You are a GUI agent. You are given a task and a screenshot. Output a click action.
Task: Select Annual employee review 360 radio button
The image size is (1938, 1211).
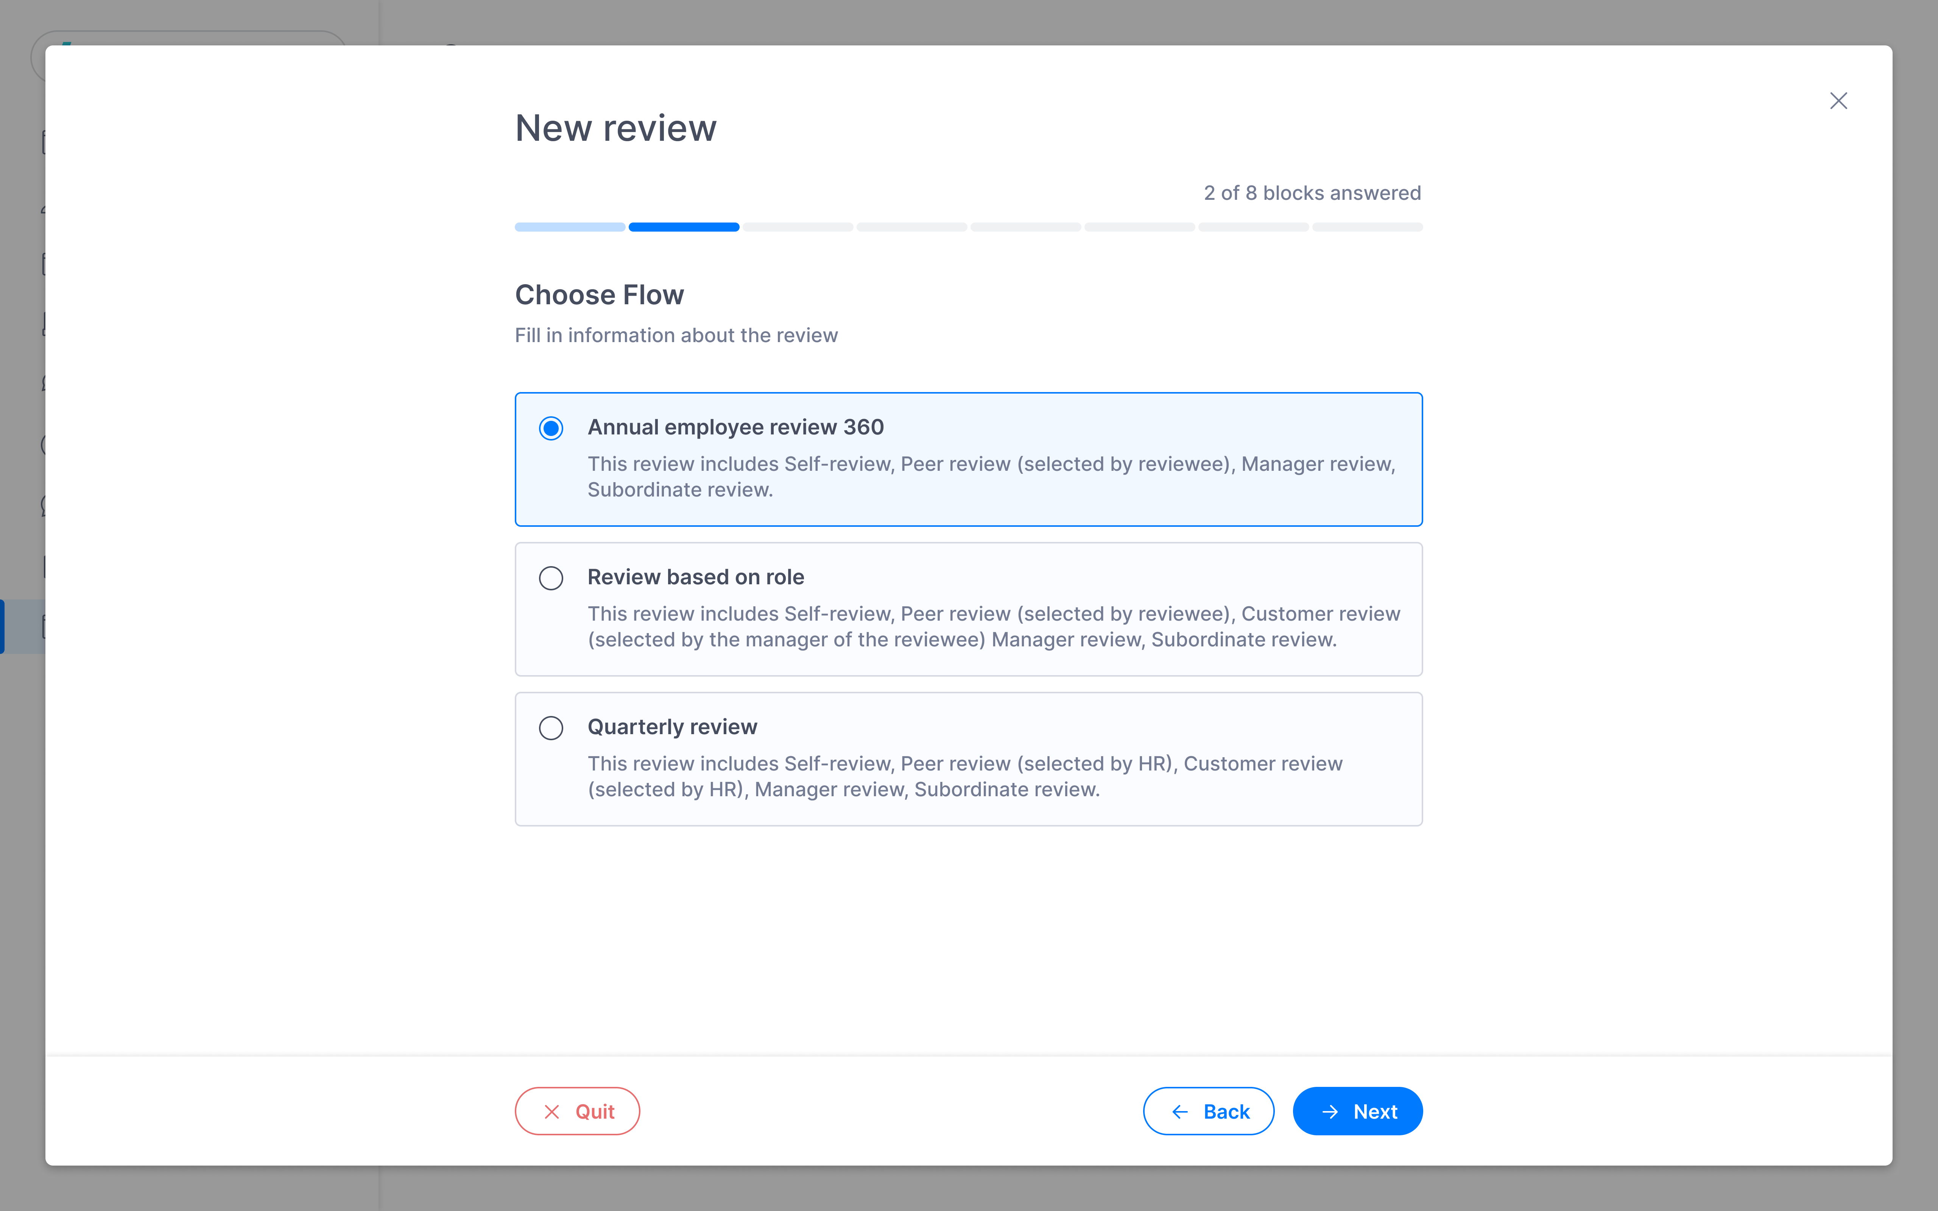point(551,428)
